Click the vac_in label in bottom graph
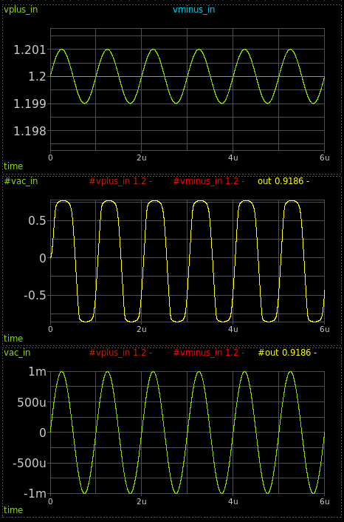The image size is (344, 522). (17, 353)
